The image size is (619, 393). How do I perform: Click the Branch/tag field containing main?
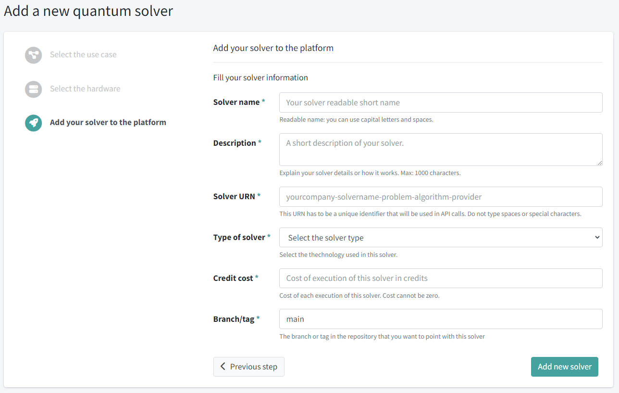pyautogui.click(x=440, y=319)
